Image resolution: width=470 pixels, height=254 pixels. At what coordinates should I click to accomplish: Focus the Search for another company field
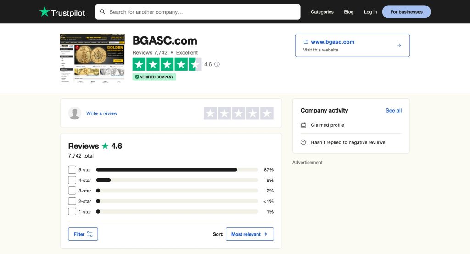click(x=202, y=12)
